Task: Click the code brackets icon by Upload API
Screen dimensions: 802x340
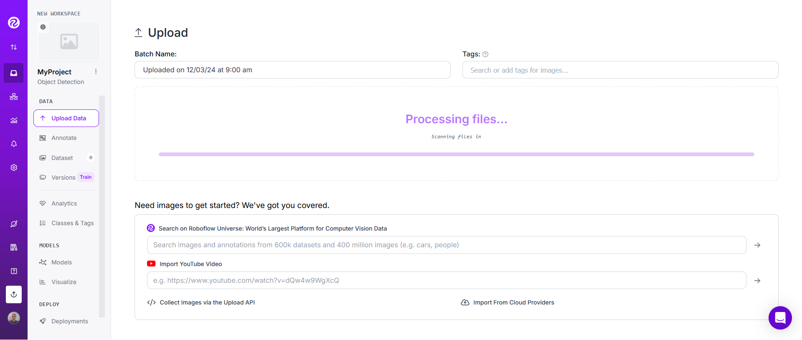Action: pyautogui.click(x=151, y=302)
